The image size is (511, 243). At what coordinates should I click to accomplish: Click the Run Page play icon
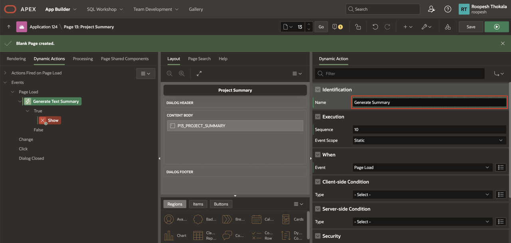click(x=497, y=27)
